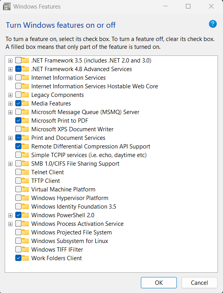This screenshot has width=223, height=293.
Task: Click OK to apply feature changes
Action: click(x=159, y=282)
